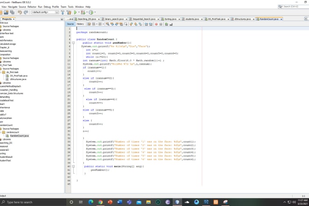The image size is (309, 206).
Task: Click the Build Project hammer icon
Action: [62, 12]
